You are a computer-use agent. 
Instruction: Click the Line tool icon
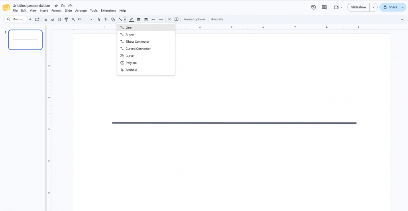(x=120, y=19)
